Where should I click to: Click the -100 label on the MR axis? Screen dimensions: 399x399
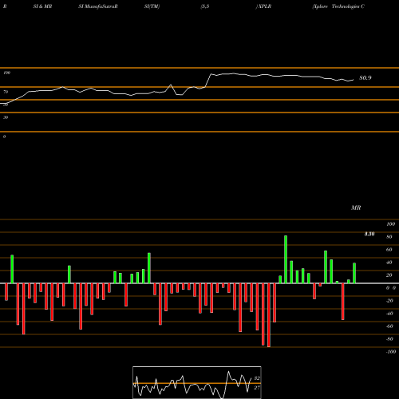[391, 352]
